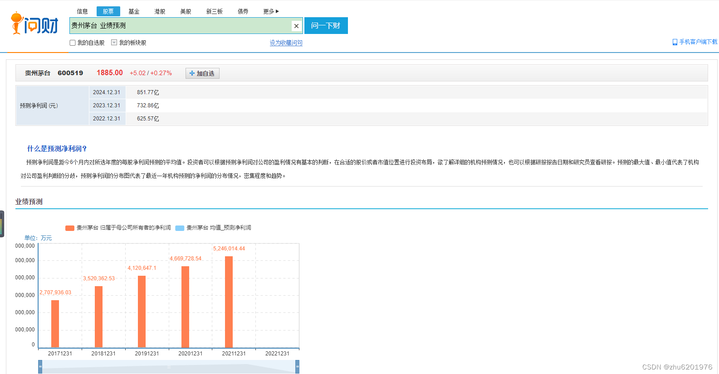Click the 625.57亿 value cell
Image resolution: width=719 pixels, height=374 pixels.
click(x=148, y=119)
